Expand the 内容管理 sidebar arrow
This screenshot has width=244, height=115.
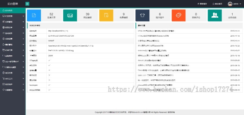click(23, 22)
